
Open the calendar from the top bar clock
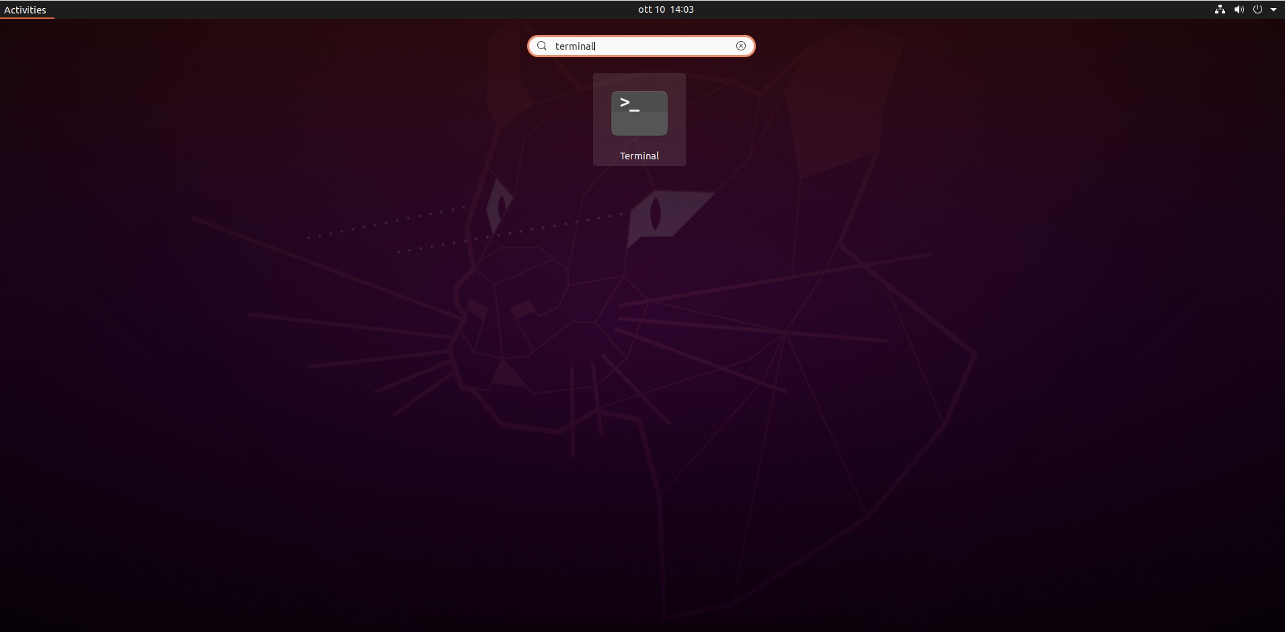click(x=666, y=9)
